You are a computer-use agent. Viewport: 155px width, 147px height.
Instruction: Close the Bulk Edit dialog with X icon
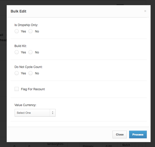(x=145, y=11)
